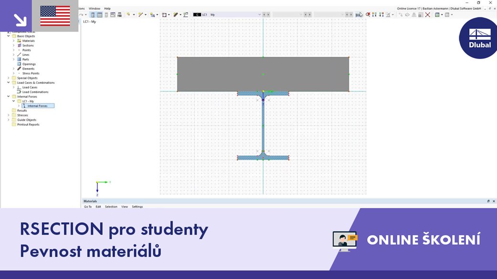
Task: Open the Settings menu in Materials panel
Action: point(137,207)
